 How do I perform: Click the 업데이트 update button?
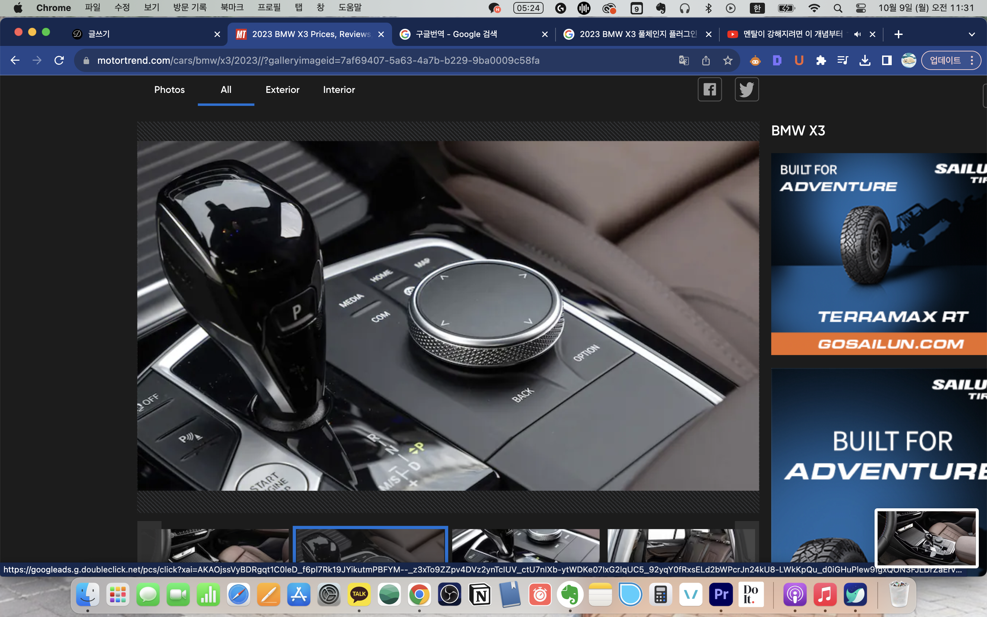pos(945,60)
